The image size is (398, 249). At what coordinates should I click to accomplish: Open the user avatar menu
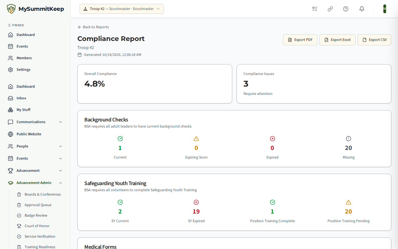coord(385,9)
